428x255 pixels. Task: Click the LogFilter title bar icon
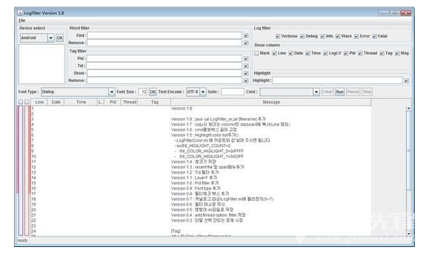click(x=20, y=13)
